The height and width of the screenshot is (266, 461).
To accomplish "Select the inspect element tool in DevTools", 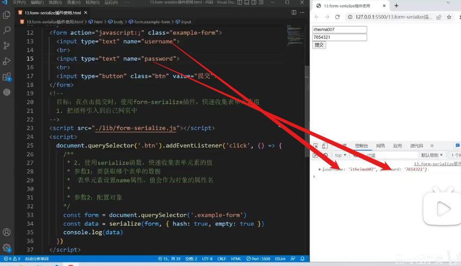I will tap(316, 146).
